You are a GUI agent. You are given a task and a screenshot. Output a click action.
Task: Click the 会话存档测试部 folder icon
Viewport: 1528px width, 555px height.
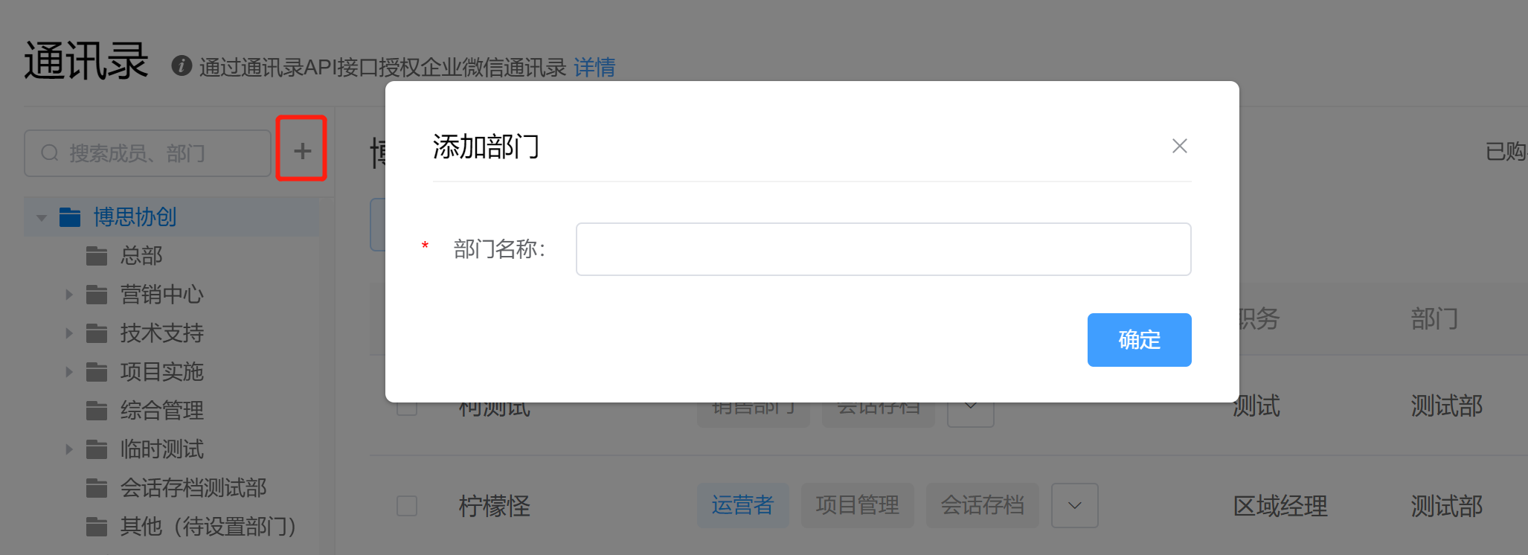click(x=97, y=488)
